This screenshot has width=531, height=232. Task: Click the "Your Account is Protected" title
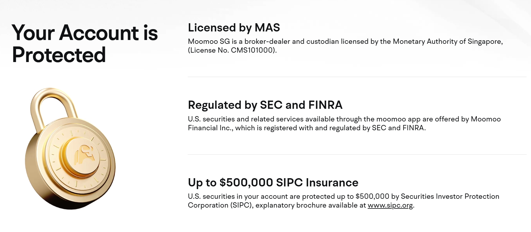click(x=85, y=44)
